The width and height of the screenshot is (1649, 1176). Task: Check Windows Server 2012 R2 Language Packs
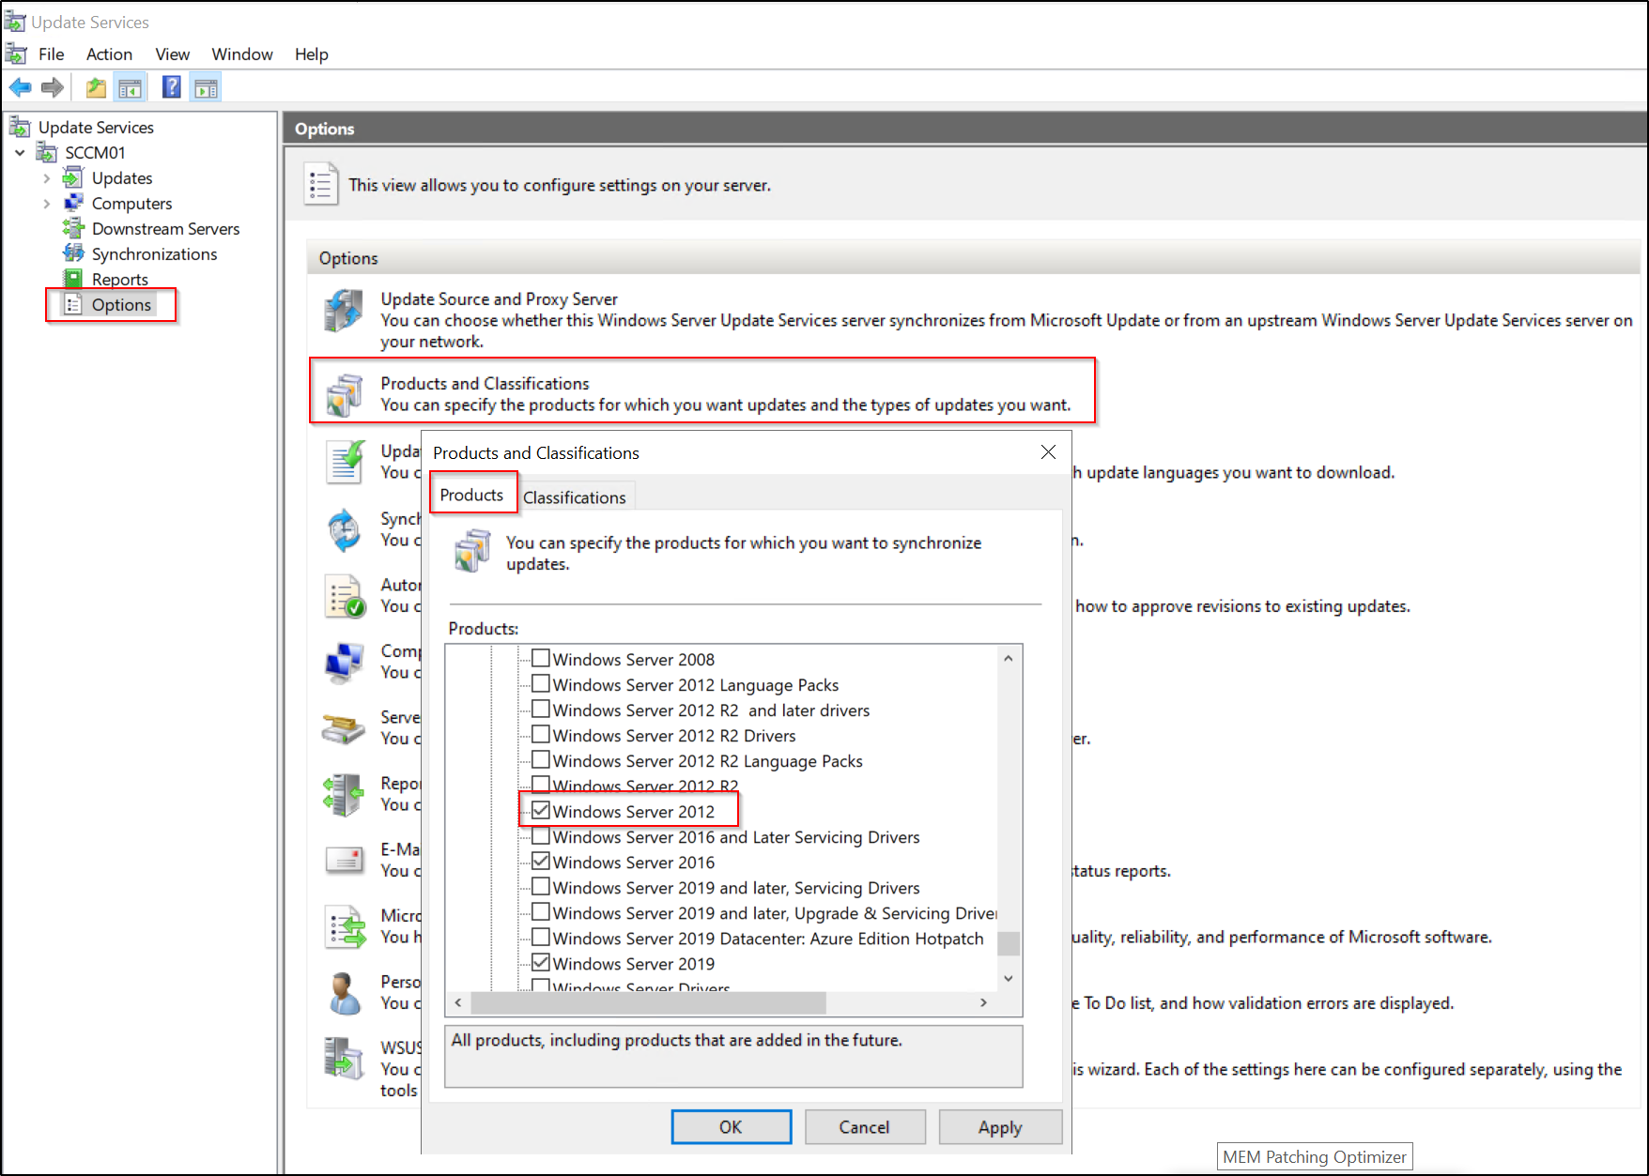coord(541,759)
